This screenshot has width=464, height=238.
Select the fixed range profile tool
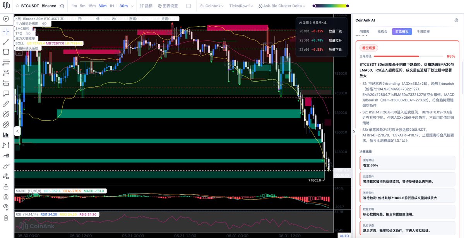pos(6,156)
